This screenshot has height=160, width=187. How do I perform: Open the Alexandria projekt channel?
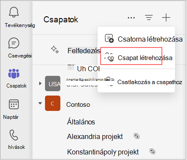click(x=95, y=136)
